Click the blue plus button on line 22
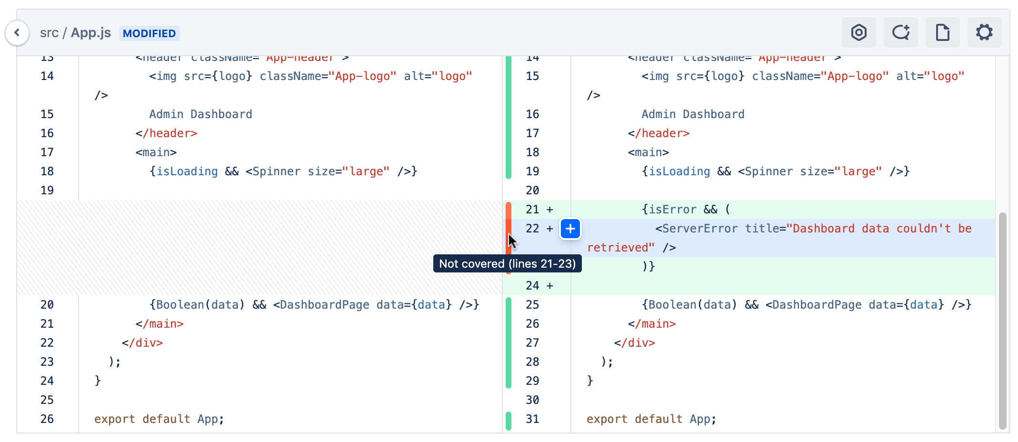The width and height of the screenshot is (1018, 442). coord(570,229)
